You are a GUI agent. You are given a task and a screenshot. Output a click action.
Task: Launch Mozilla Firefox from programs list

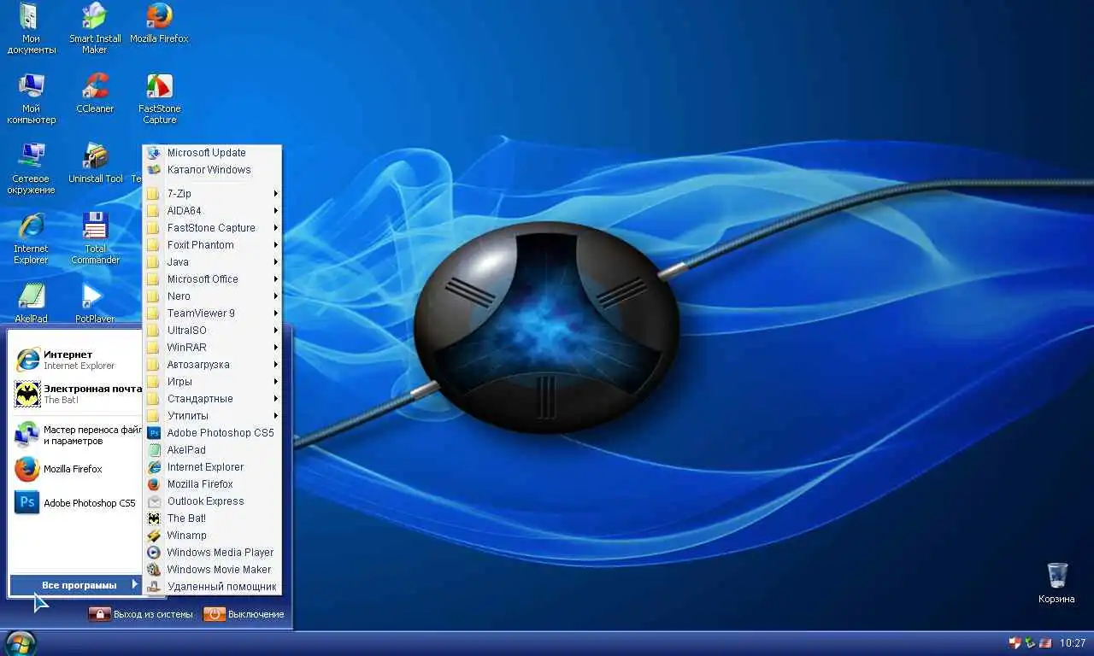pyautogui.click(x=213, y=484)
